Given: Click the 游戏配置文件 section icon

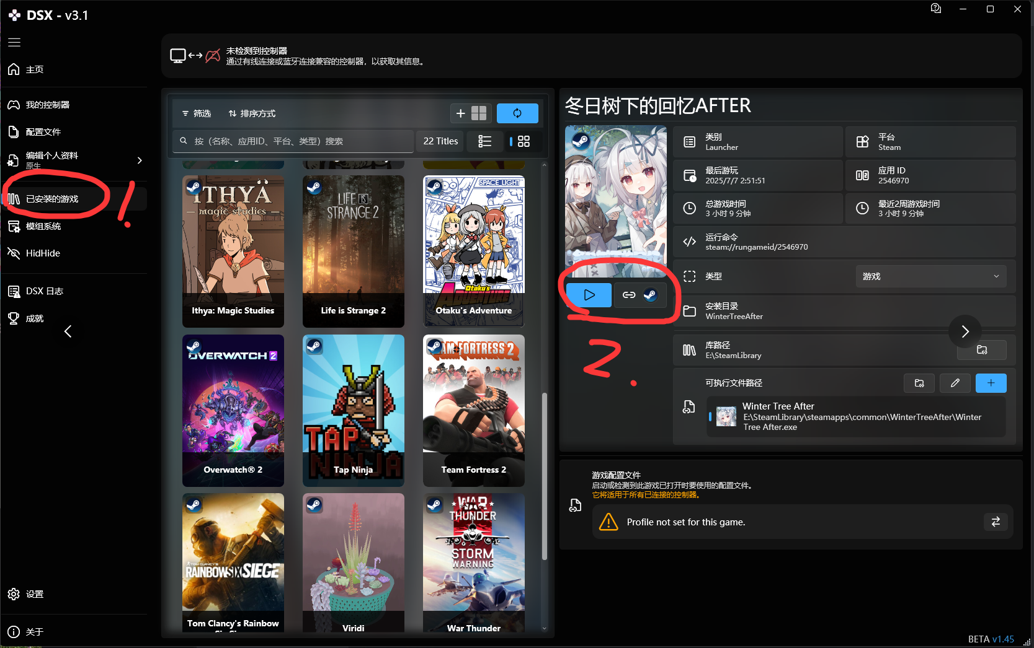Looking at the screenshot, I should (x=575, y=506).
